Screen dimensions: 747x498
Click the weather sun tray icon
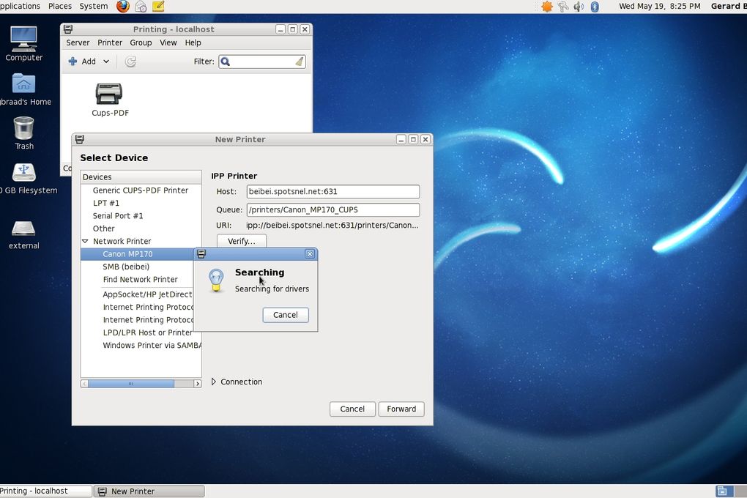point(547,6)
